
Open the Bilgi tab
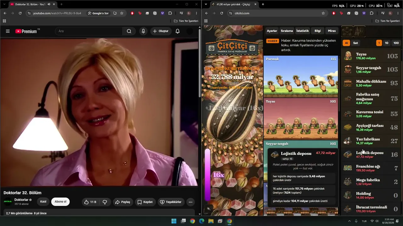pos(318,31)
